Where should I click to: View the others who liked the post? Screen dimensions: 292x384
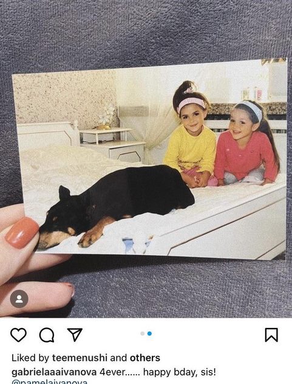(x=145, y=358)
